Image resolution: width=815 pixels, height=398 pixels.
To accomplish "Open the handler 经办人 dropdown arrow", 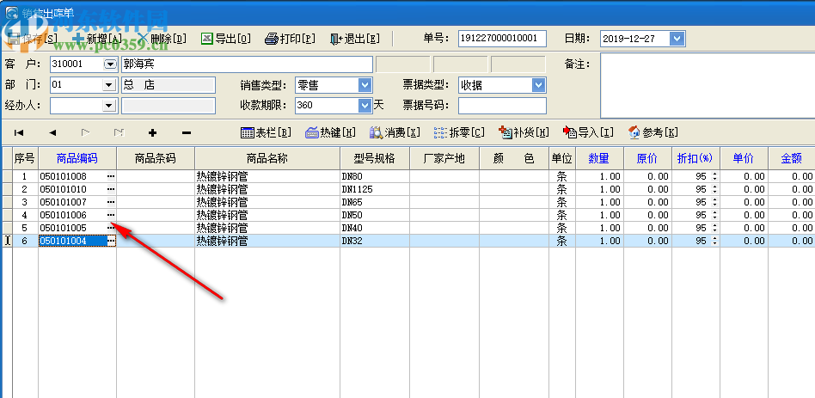I will coord(108,106).
